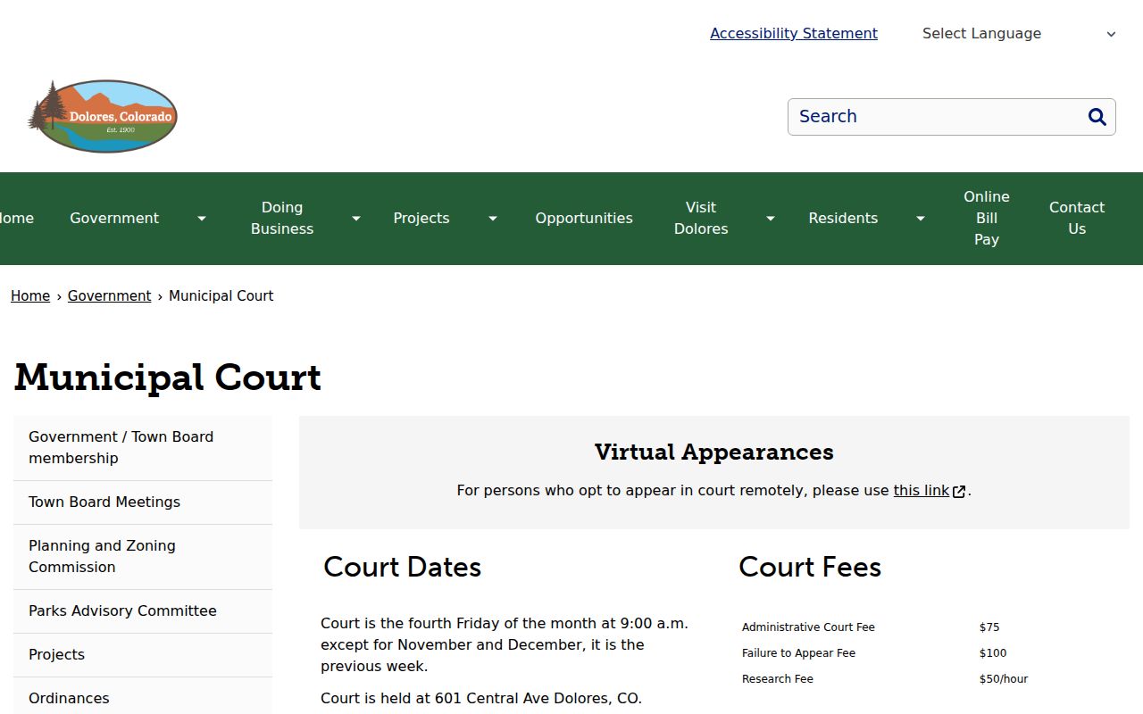Image resolution: width=1143 pixels, height=714 pixels.
Task: Click the Court Fees heading
Action: tap(810, 568)
